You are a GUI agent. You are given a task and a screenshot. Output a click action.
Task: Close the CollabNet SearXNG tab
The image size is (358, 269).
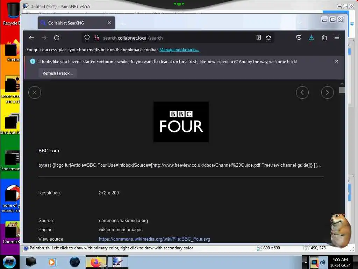point(109,23)
